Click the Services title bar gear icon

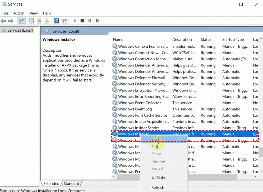(x=4, y=4)
